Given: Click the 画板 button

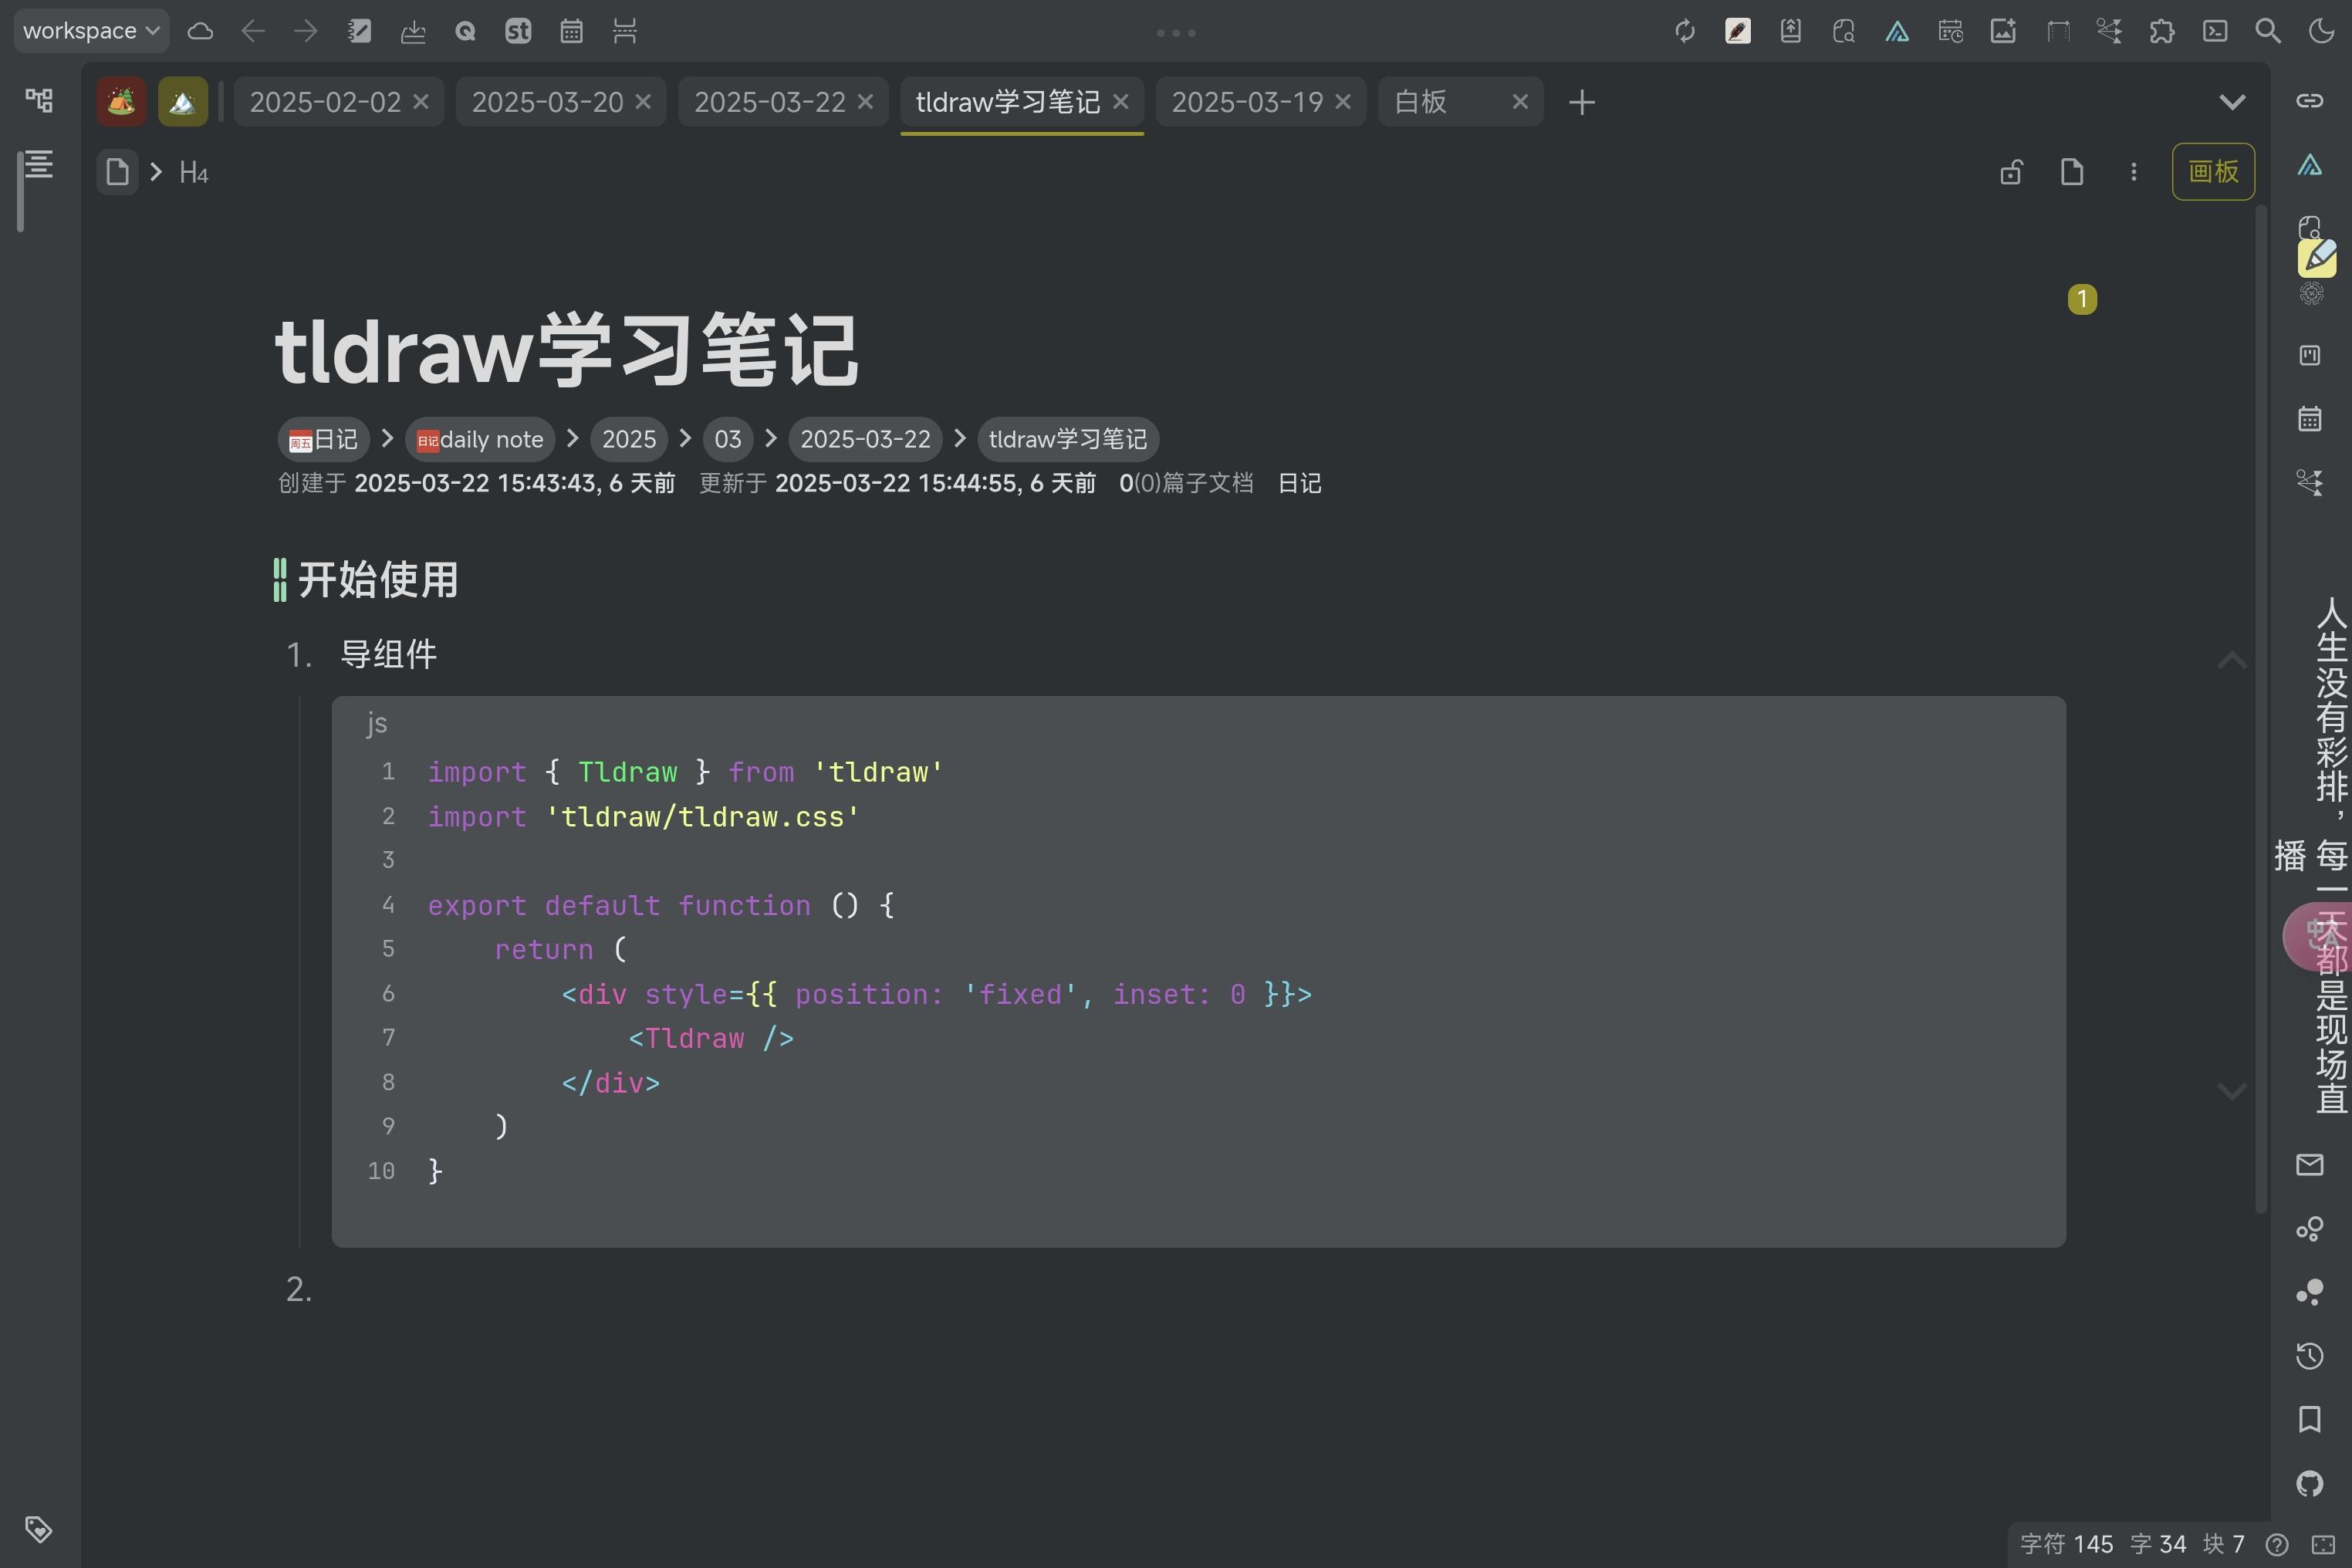Looking at the screenshot, I should pos(2213,172).
